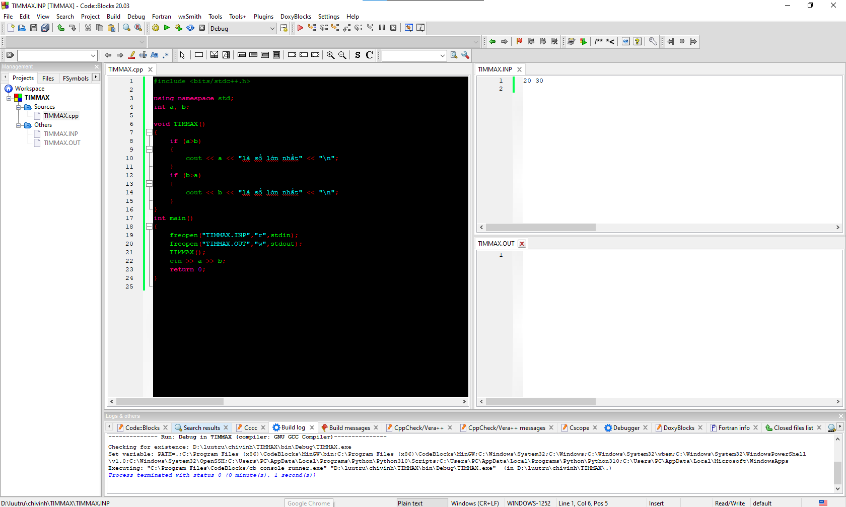846x507 pixels.
Task: Switch to the Search results log tab
Action: coord(201,427)
